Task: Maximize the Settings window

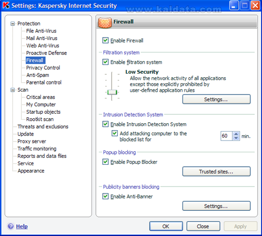Action: 245,5
